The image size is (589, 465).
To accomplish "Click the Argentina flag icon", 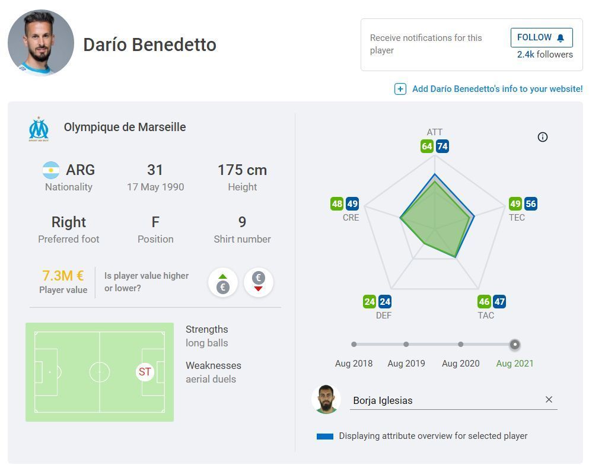I will tap(51, 170).
